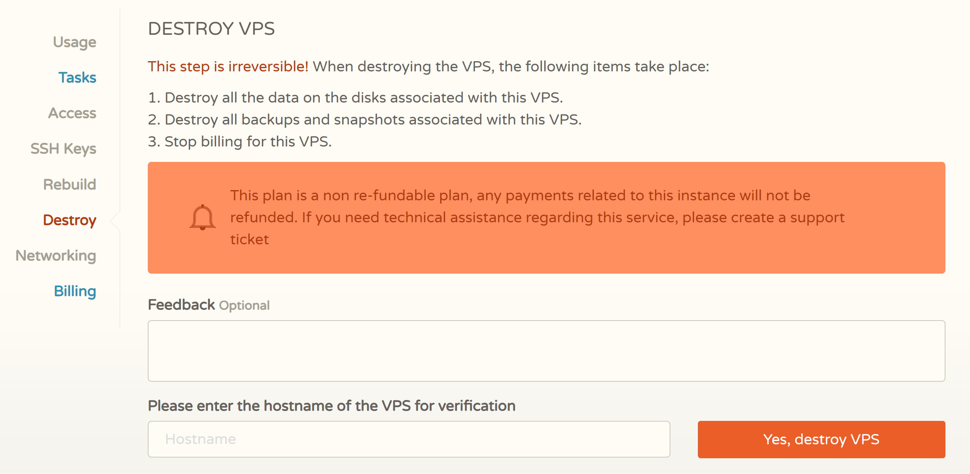Select the Destroy sidebar item

click(x=70, y=220)
